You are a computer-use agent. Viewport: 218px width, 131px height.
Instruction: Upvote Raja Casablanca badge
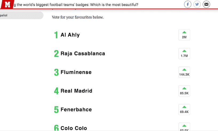point(184,53)
